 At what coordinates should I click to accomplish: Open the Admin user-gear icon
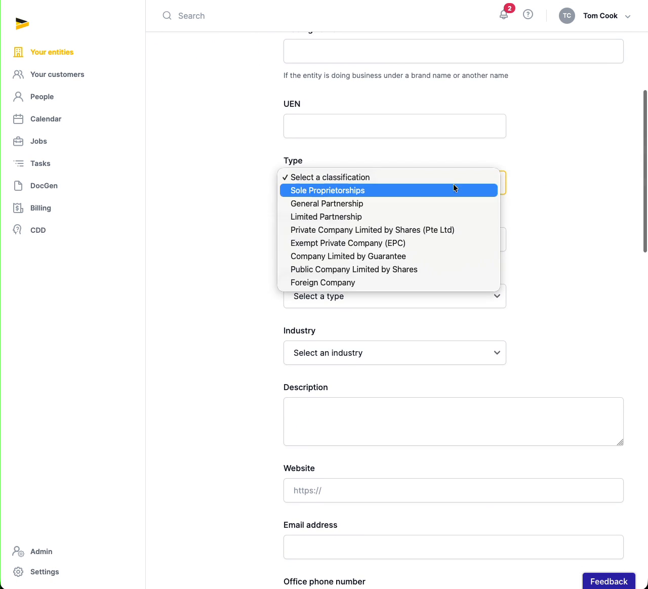(18, 552)
